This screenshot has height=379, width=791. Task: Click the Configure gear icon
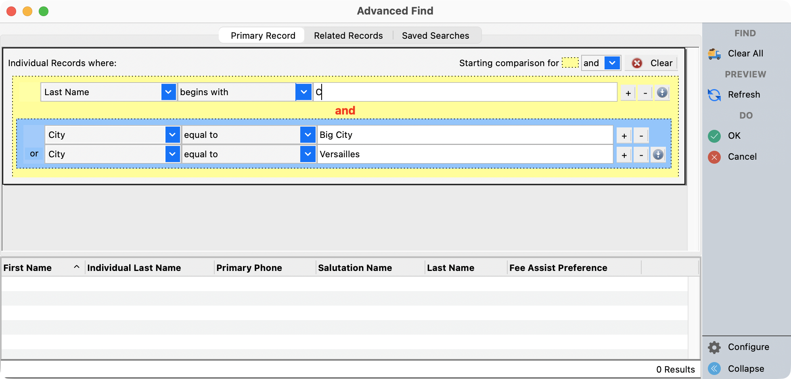(714, 347)
